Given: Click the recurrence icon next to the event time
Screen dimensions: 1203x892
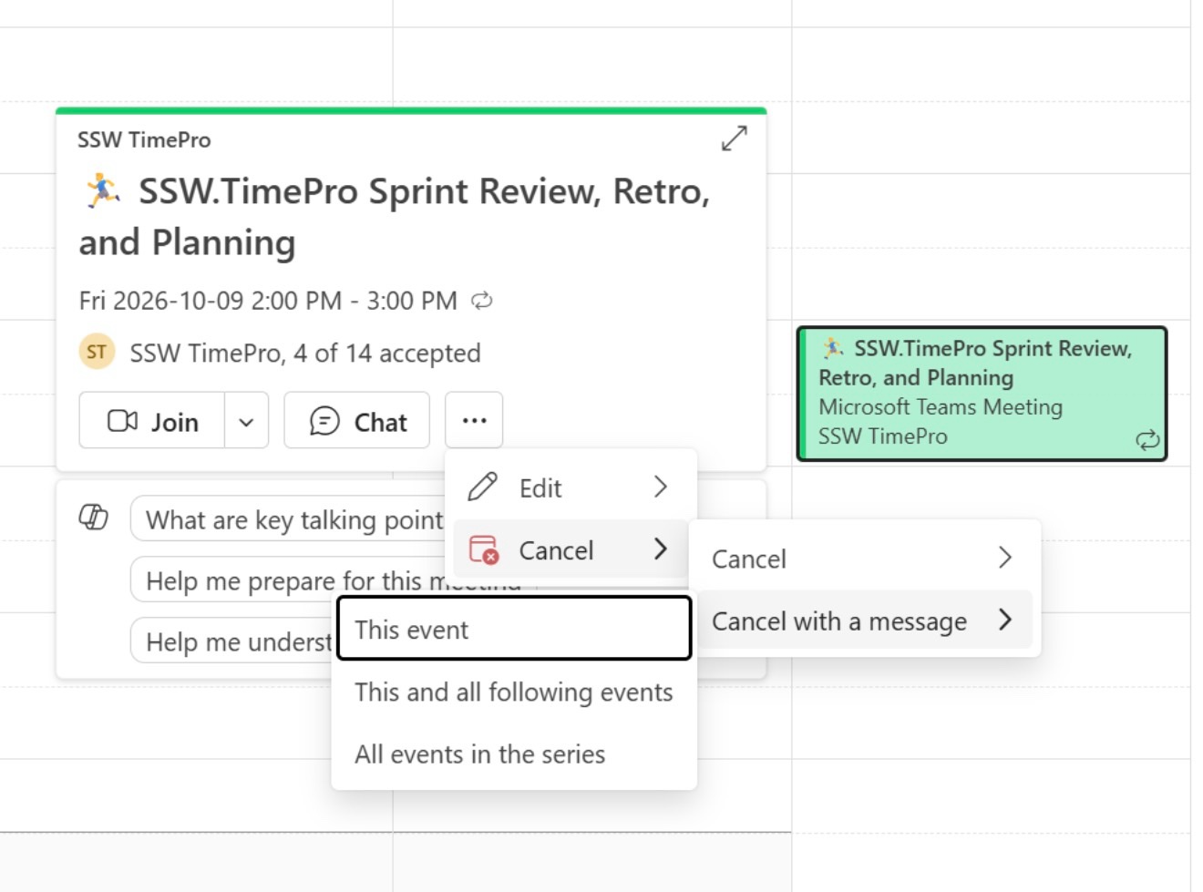Looking at the screenshot, I should (482, 301).
